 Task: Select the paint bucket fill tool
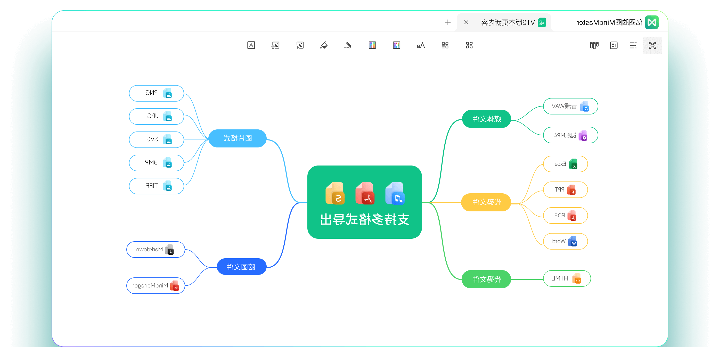[324, 45]
